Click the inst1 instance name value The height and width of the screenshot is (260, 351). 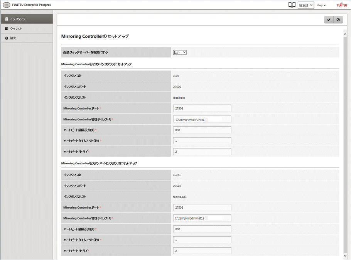176,76
